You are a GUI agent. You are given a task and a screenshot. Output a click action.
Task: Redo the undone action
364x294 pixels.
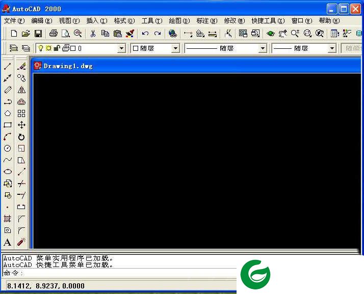click(x=158, y=34)
